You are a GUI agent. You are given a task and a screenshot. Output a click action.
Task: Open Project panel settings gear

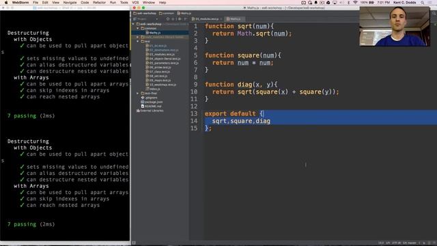pos(180,19)
